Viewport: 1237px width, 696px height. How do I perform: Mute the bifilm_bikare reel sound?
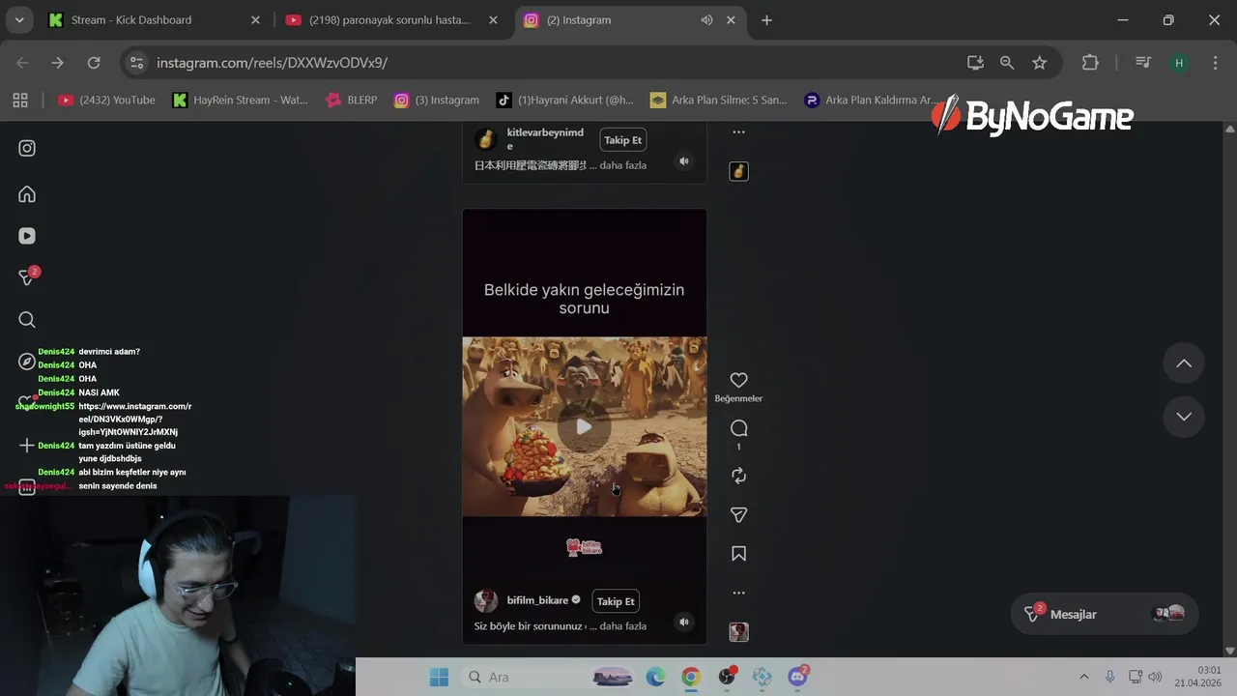click(684, 622)
